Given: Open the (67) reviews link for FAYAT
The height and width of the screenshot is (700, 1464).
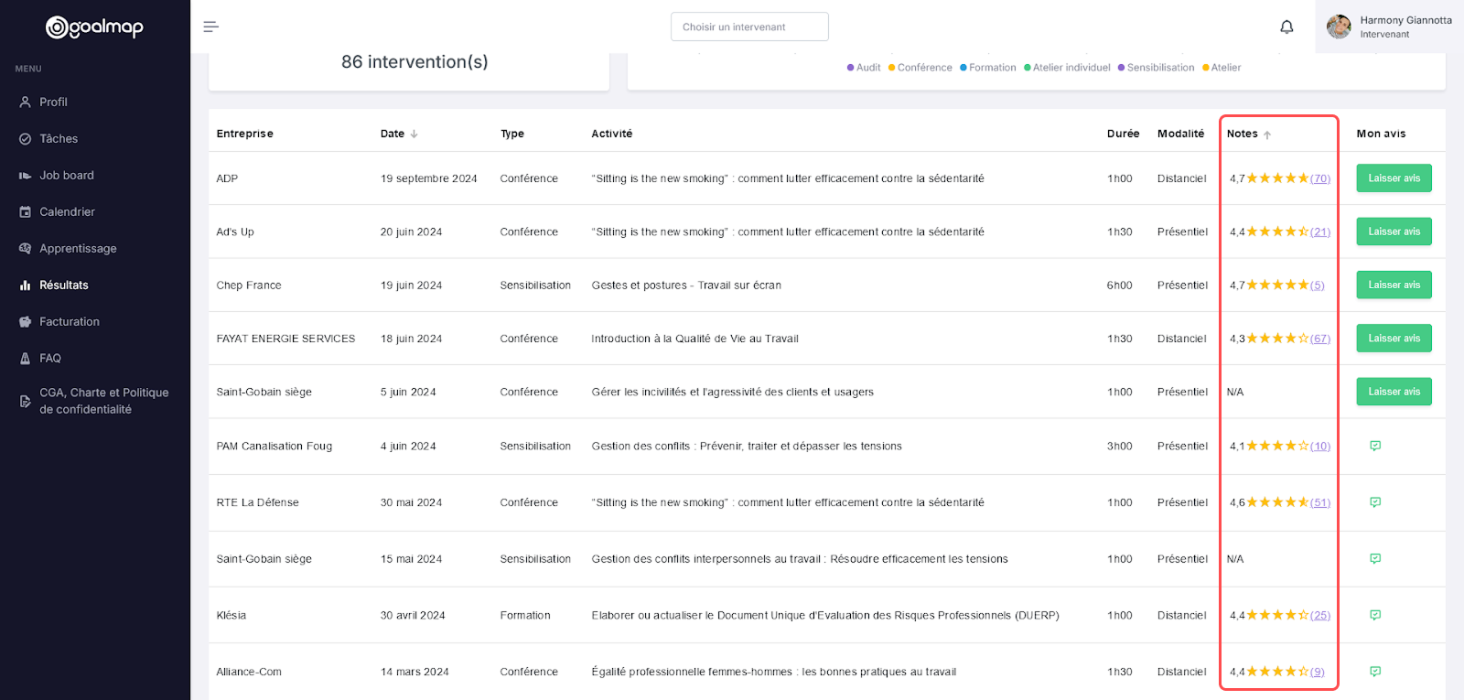Looking at the screenshot, I should pyautogui.click(x=1320, y=339).
